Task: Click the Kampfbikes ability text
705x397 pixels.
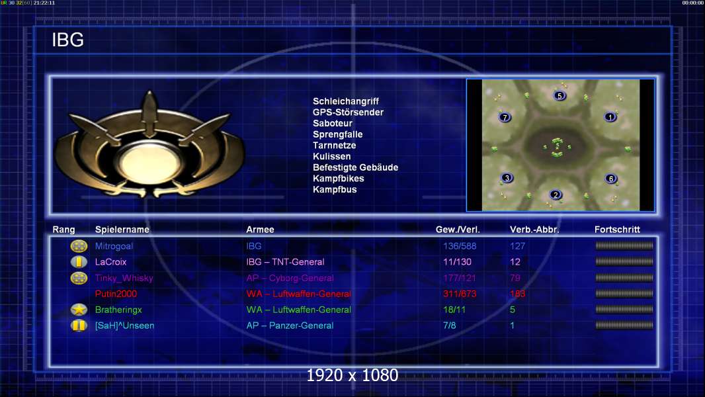Action: pos(338,179)
